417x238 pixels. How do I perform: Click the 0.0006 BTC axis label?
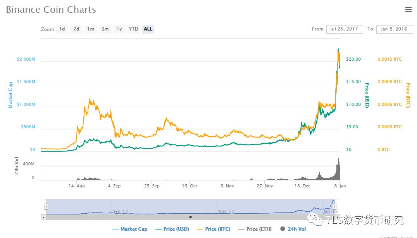(x=389, y=104)
